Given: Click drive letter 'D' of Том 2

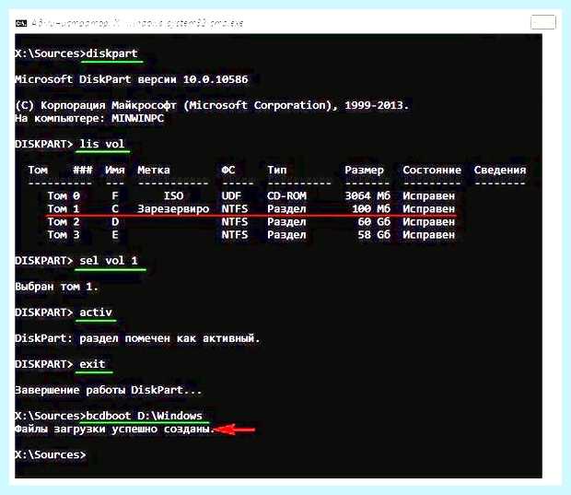Looking at the screenshot, I should 115,222.
